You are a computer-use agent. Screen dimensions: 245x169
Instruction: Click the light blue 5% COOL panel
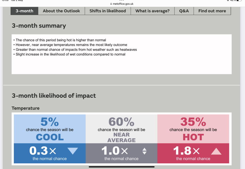50,129
